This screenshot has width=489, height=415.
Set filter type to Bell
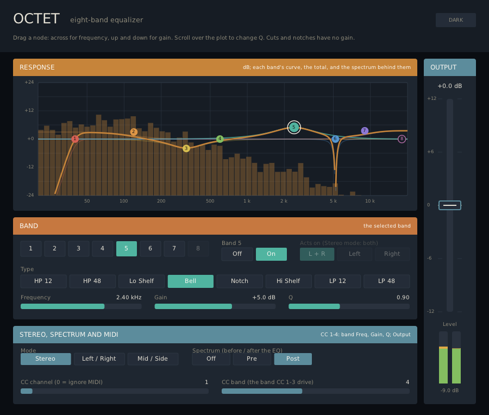tap(191, 281)
